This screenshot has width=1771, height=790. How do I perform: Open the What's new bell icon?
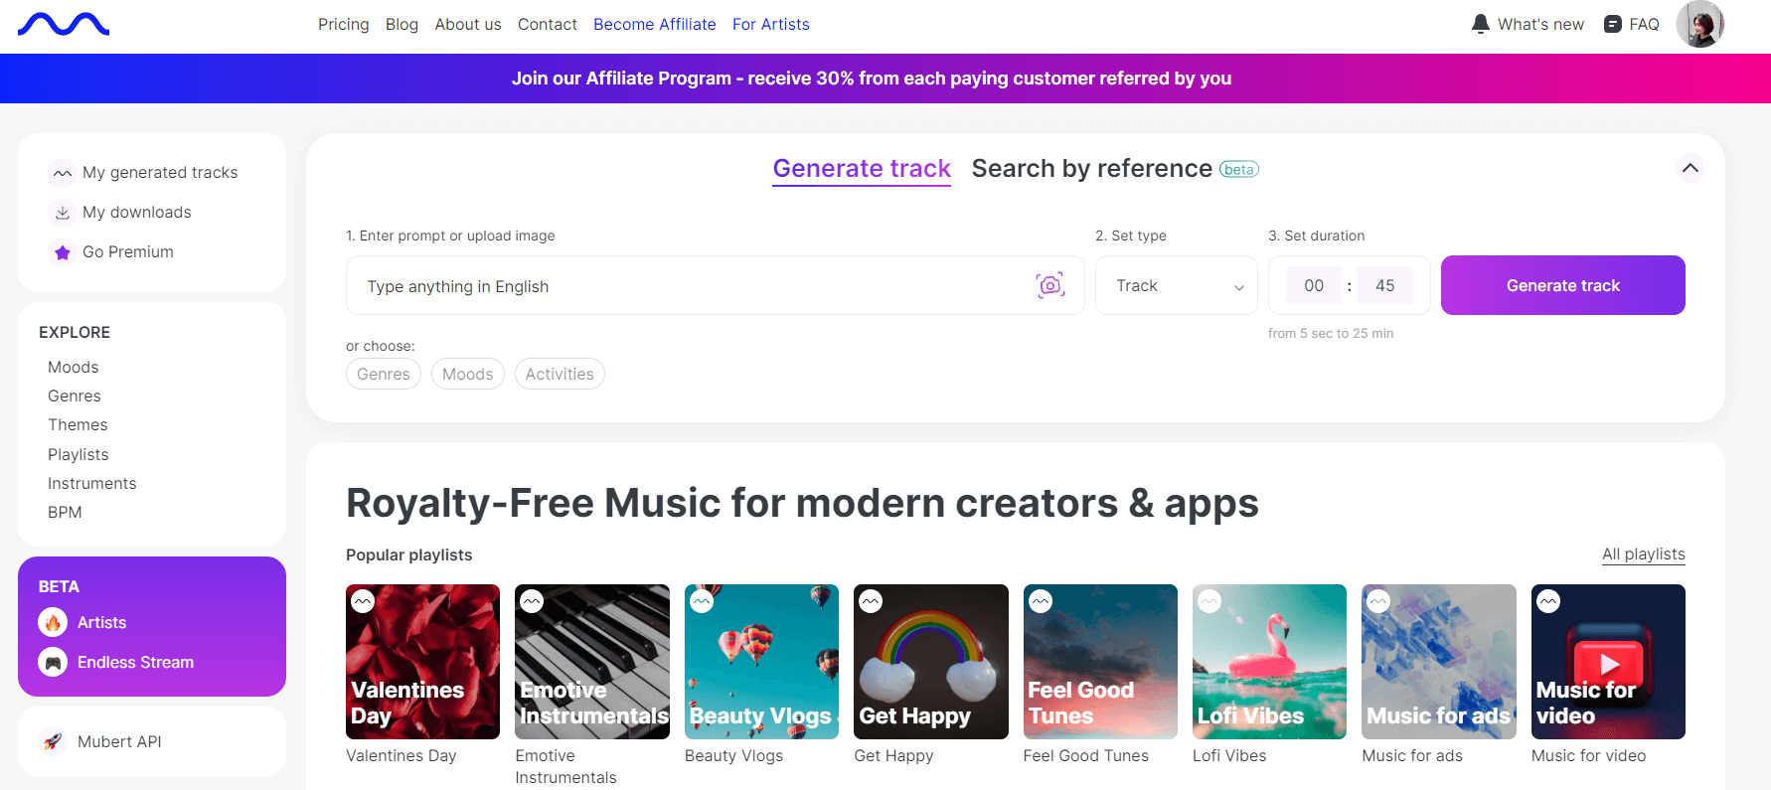pyautogui.click(x=1481, y=24)
